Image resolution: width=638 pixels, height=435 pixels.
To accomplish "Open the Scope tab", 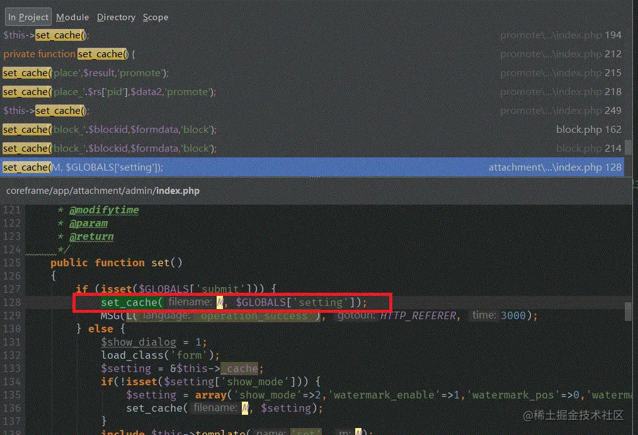I will point(156,17).
